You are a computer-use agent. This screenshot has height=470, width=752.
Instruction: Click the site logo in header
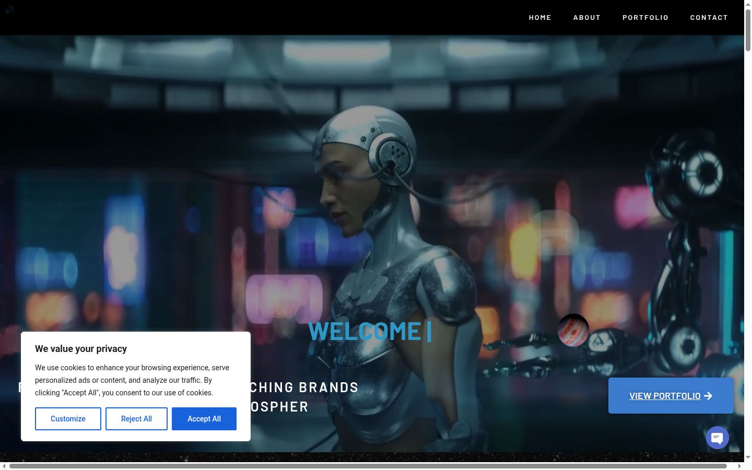point(9,9)
